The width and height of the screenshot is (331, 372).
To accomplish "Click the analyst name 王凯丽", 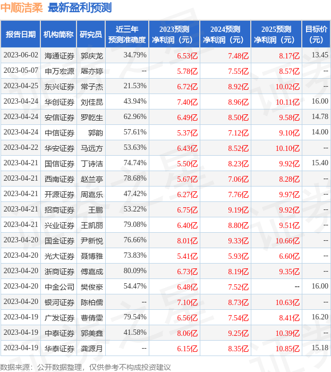I will [x=92, y=226].
